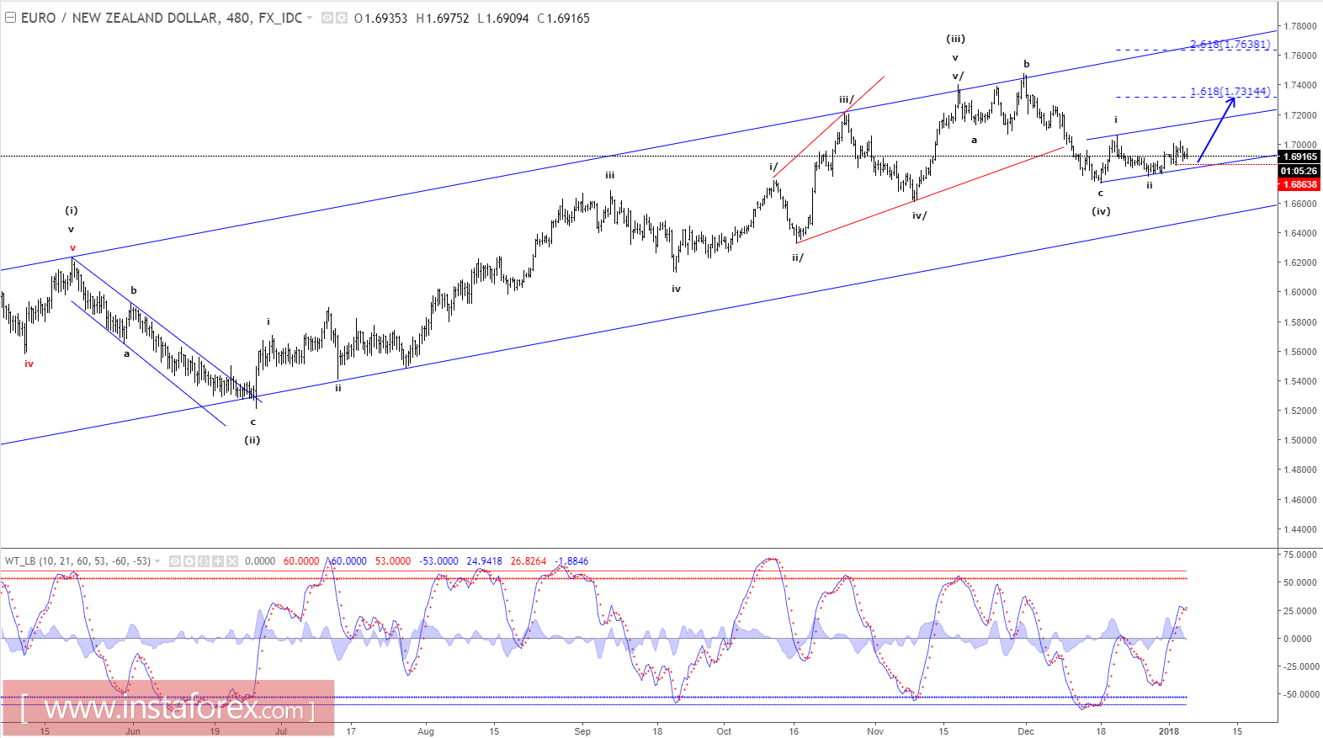Click the 2.618(1.76381) Fibonacci label

(x=1230, y=45)
